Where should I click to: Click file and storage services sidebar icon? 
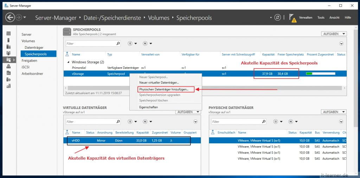pos(8,60)
